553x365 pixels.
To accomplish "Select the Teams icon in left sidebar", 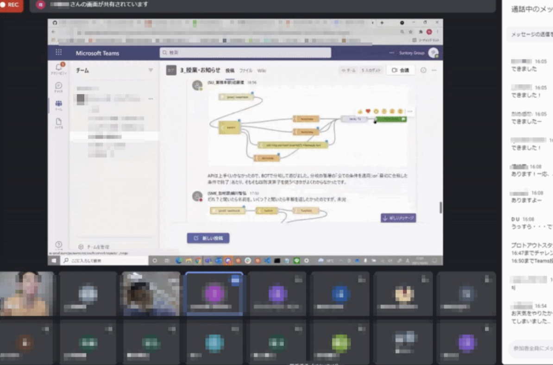I will pyautogui.click(x=58, y=105).
